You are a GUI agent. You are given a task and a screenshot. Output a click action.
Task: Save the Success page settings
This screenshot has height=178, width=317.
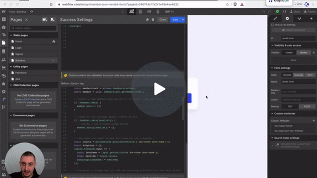[x=175, y=19]
